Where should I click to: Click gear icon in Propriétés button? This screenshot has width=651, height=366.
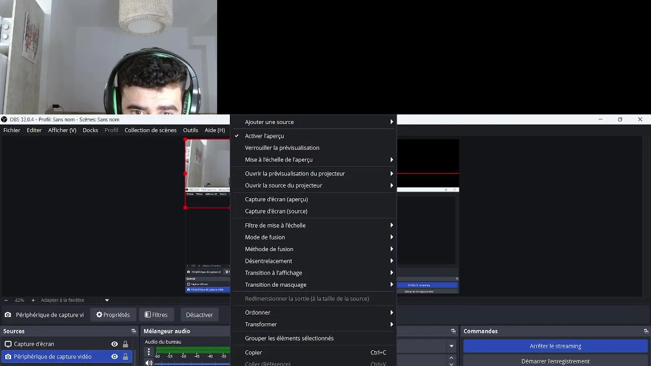(99, 315)
